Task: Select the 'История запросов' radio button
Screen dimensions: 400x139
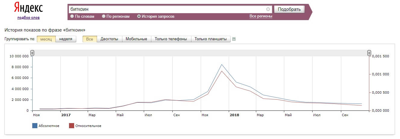Action: [x=139, y=17]
